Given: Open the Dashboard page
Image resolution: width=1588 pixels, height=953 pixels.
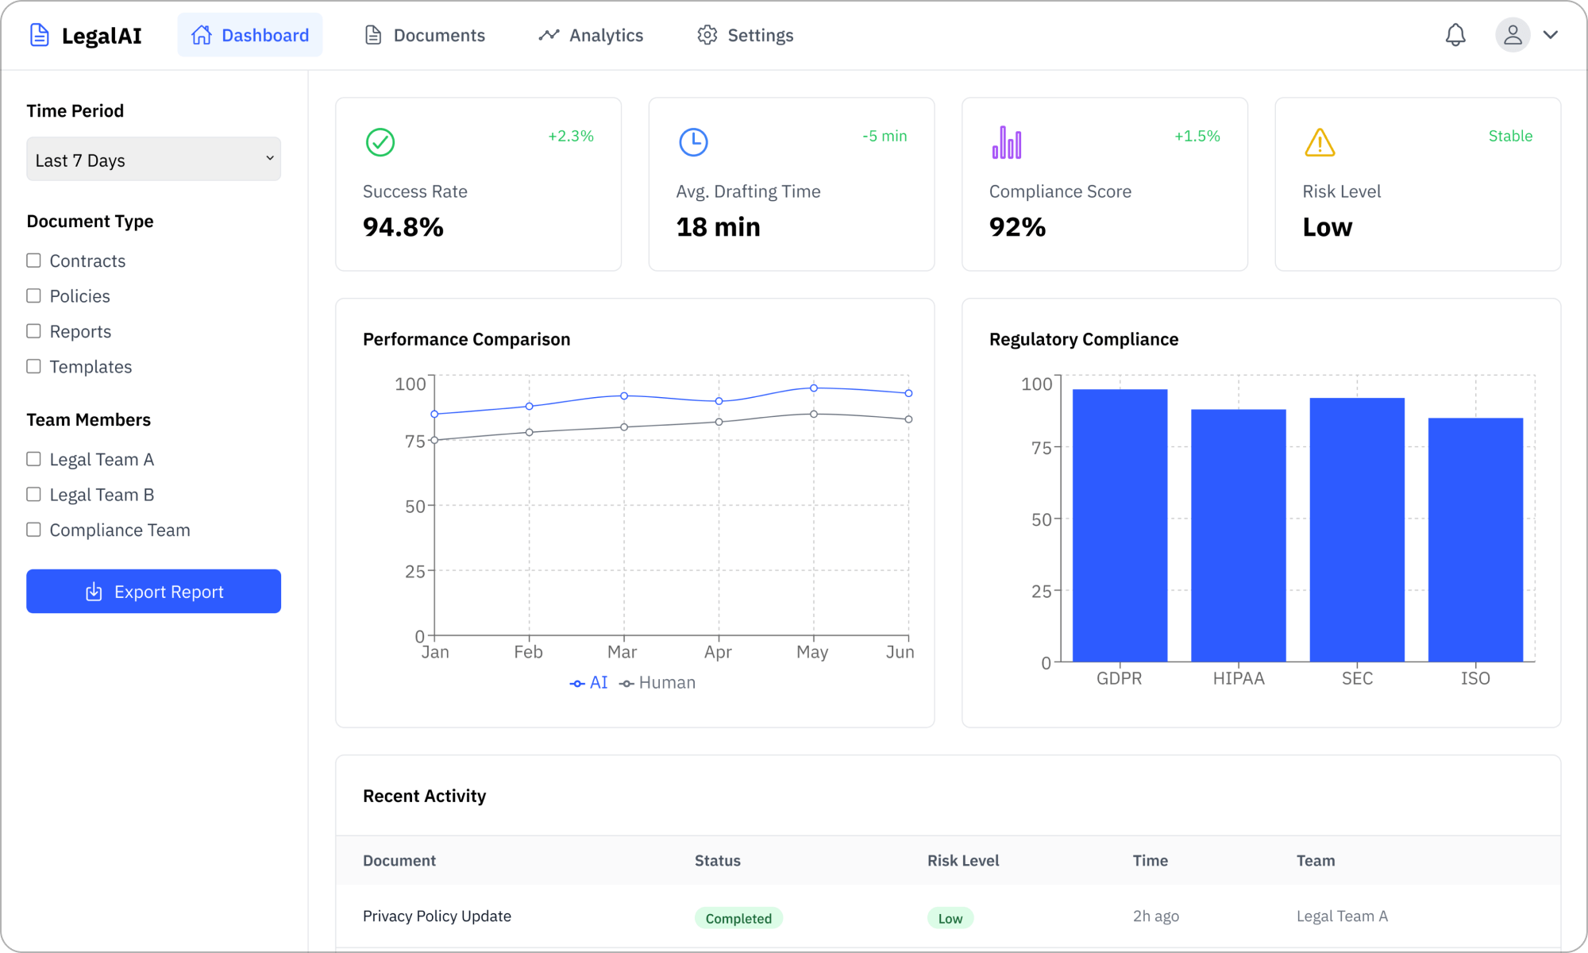Looking at the screenshot, I should pos(250,35).
